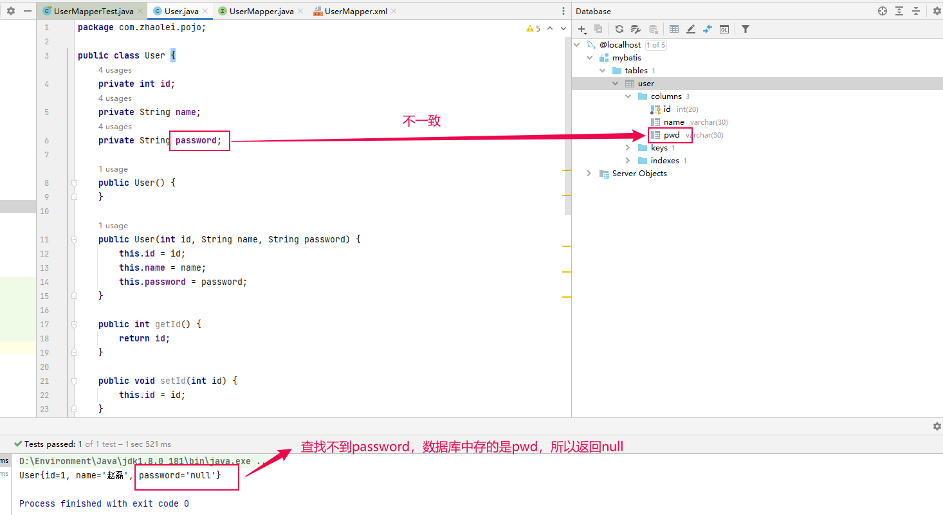
Task: Hide the project panel with the dash icon
Action: pyautogui.click(x=28, y=11)
